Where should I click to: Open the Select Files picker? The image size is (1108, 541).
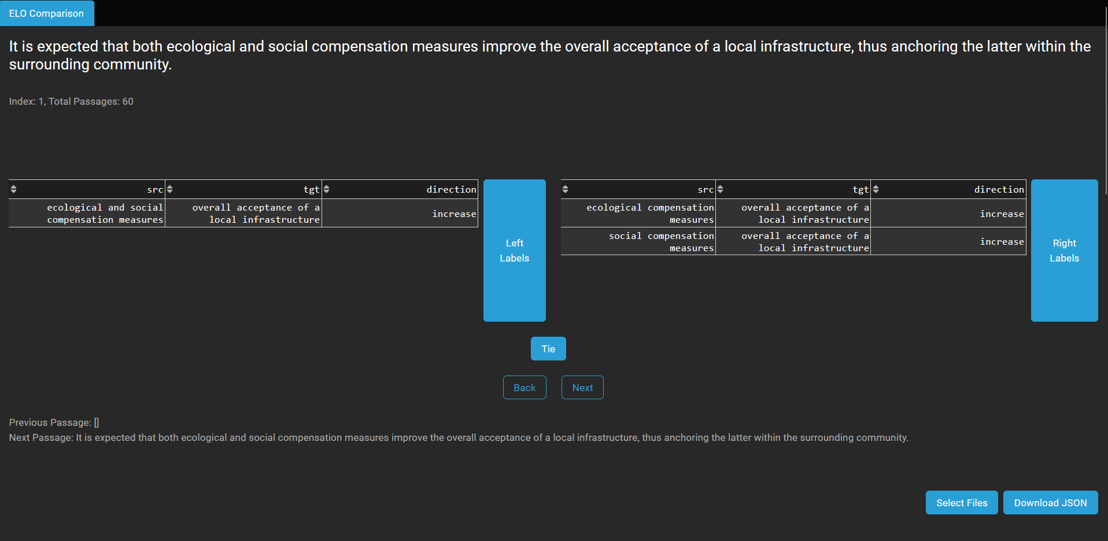(962, 503)
